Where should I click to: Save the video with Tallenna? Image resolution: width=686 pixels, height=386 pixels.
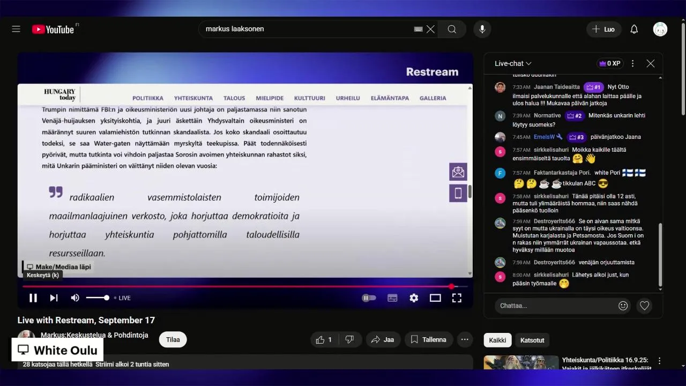(x=428, y=339)
